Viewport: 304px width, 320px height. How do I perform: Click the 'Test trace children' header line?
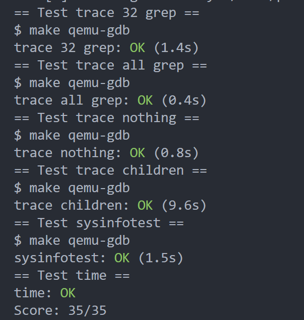(111, 171)
